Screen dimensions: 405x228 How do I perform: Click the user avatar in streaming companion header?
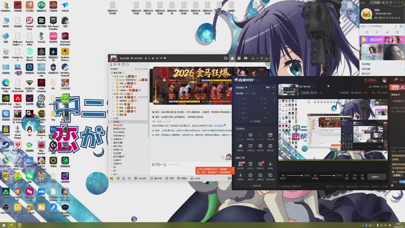(385, 80)
